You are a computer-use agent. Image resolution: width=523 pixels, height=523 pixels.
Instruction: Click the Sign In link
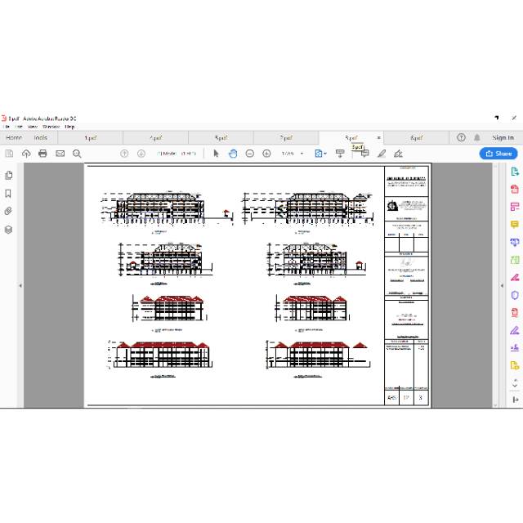pyautogui.click(x=503, y=138)
